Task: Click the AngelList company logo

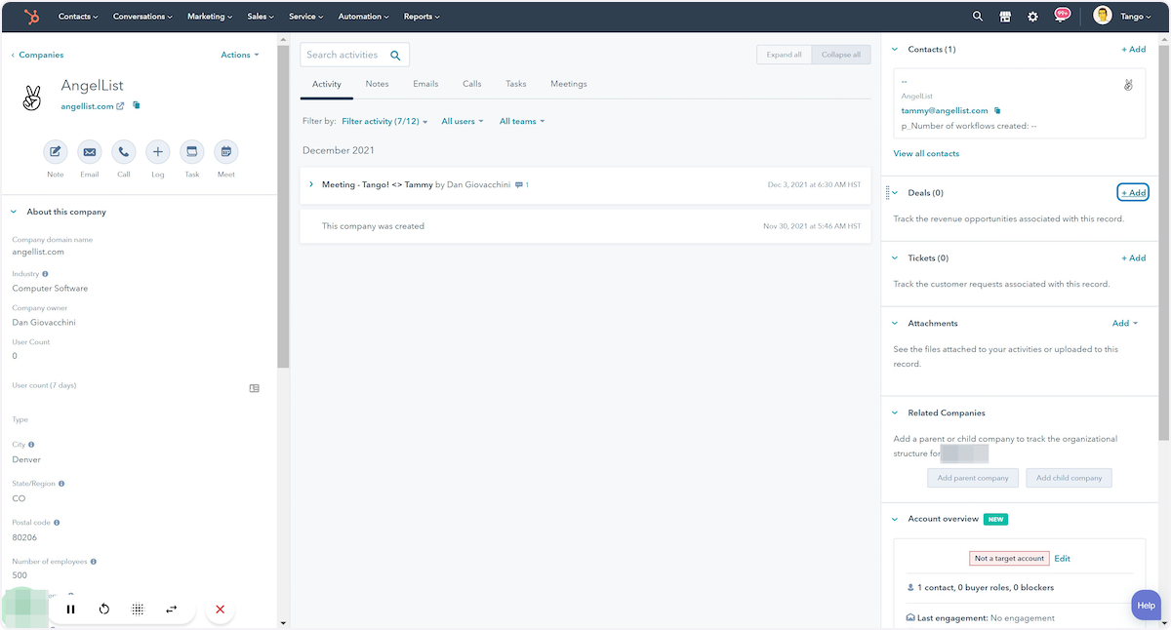Action: pos(31,97)
